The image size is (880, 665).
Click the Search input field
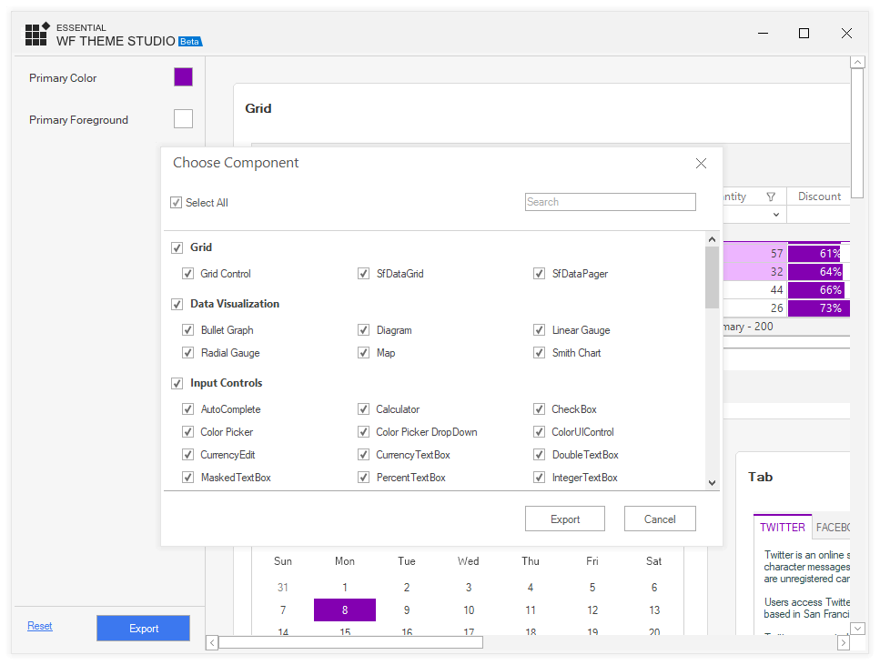[610, 202]
